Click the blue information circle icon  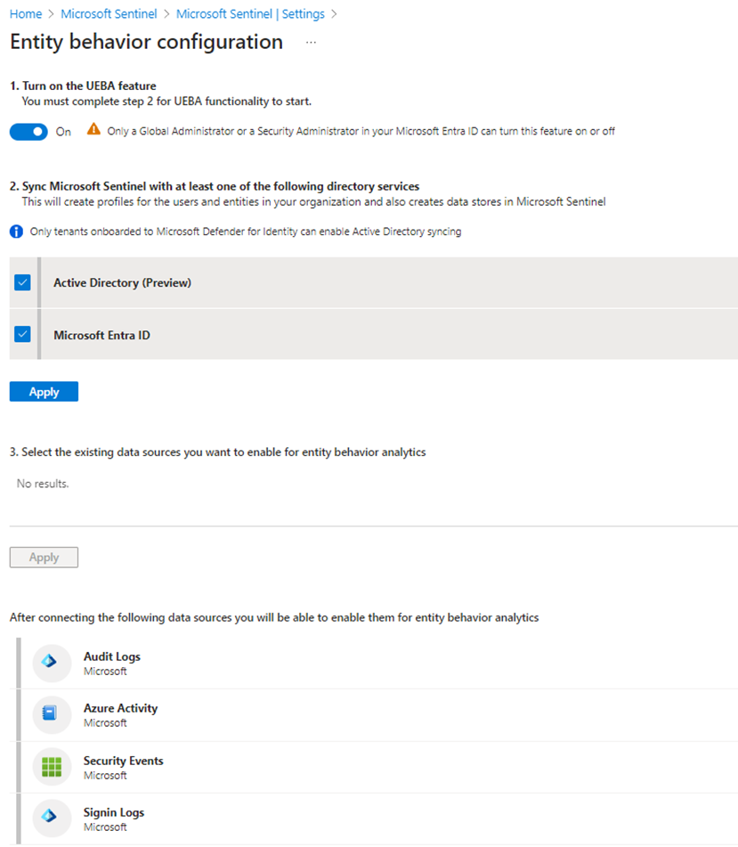click(x=16, y=232)
